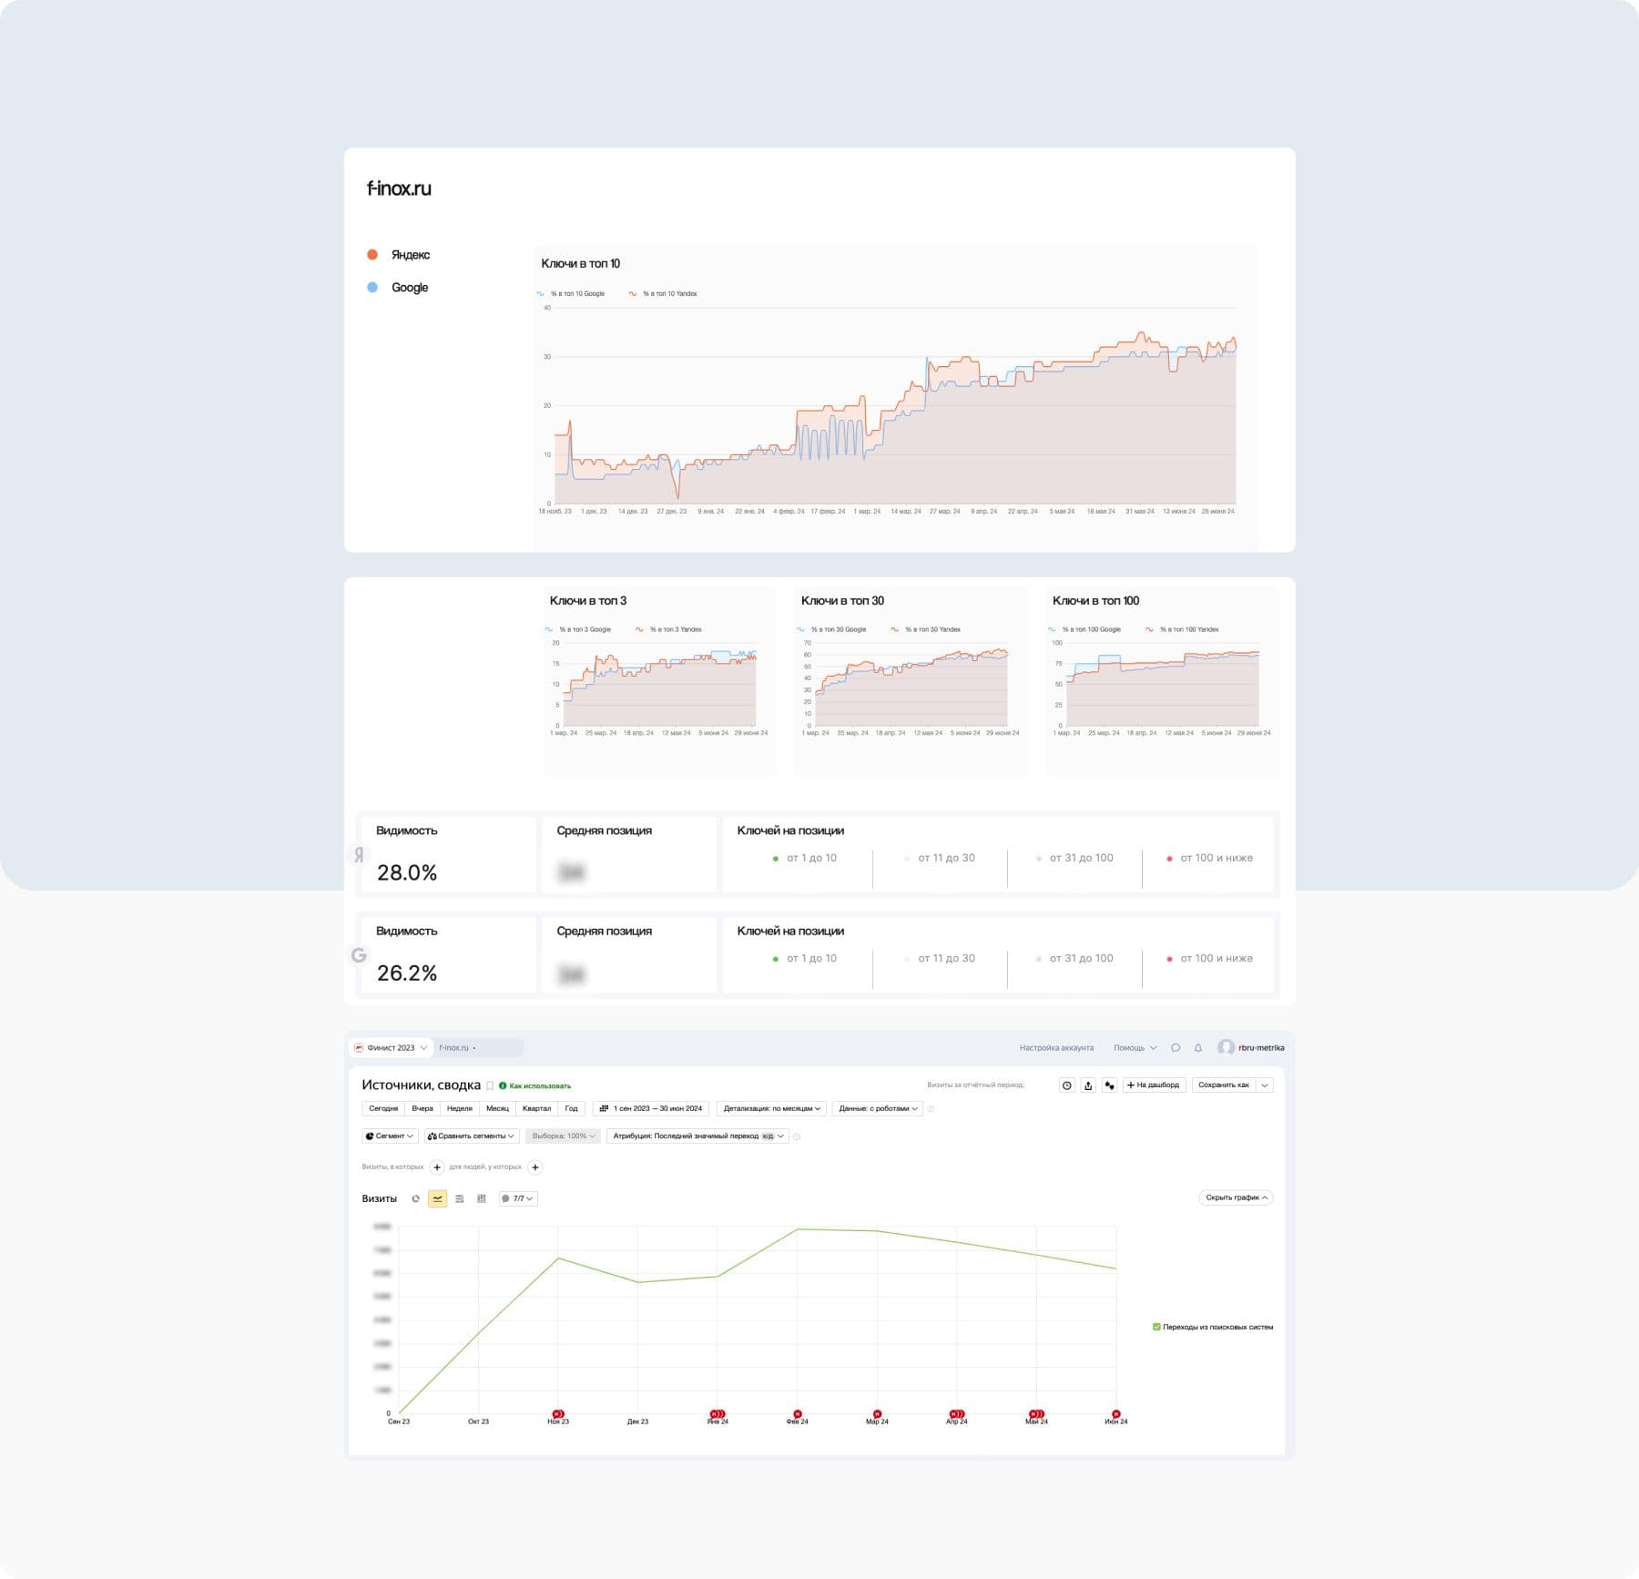The height and width of the screenshot is (1579, 1639).
Task: Click the export report icon
Action: pyautogui.click(x=1088, y=1085)
